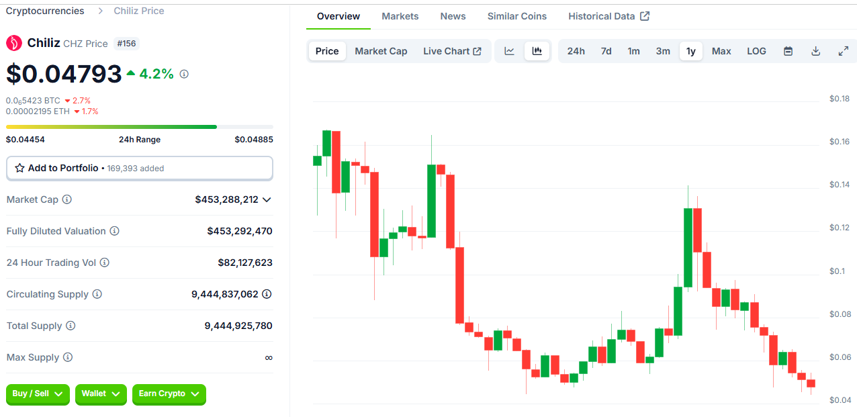
Task: Open the Buy / Sell dropdown
Action: click(x=37, y=395)
